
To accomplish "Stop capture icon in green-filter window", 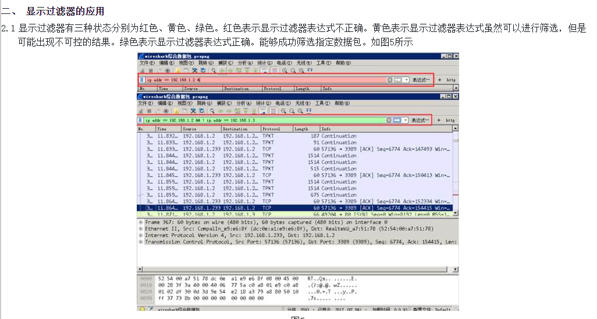I will click(x=149, y=111).
